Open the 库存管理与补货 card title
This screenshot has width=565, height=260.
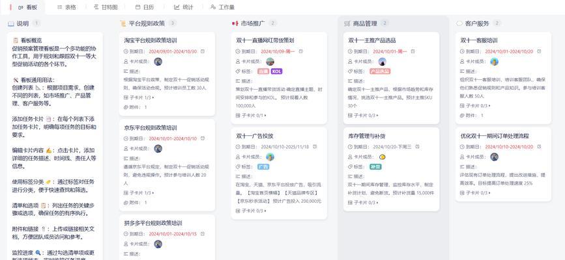pyautogui.click(x=367, y=136)
